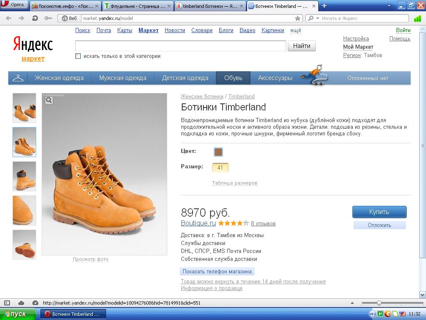Select the thumbnail showing the boot sole
The width and height of the screenshot is (426, 320).
tap(24, 245)
